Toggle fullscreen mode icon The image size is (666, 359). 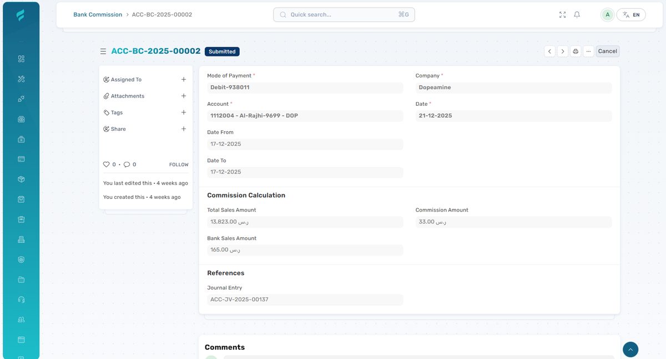click(x=562, y=15)
